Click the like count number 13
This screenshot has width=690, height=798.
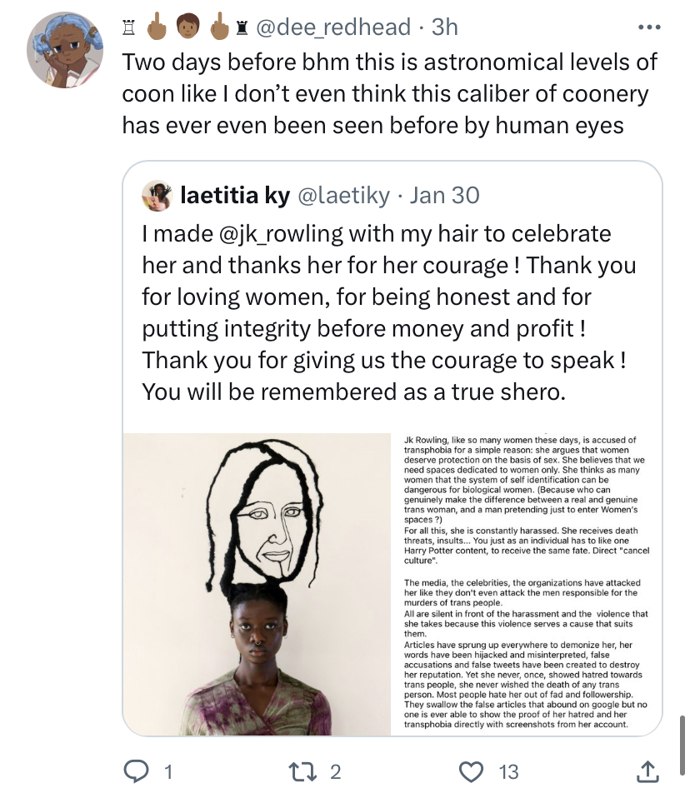508,772
